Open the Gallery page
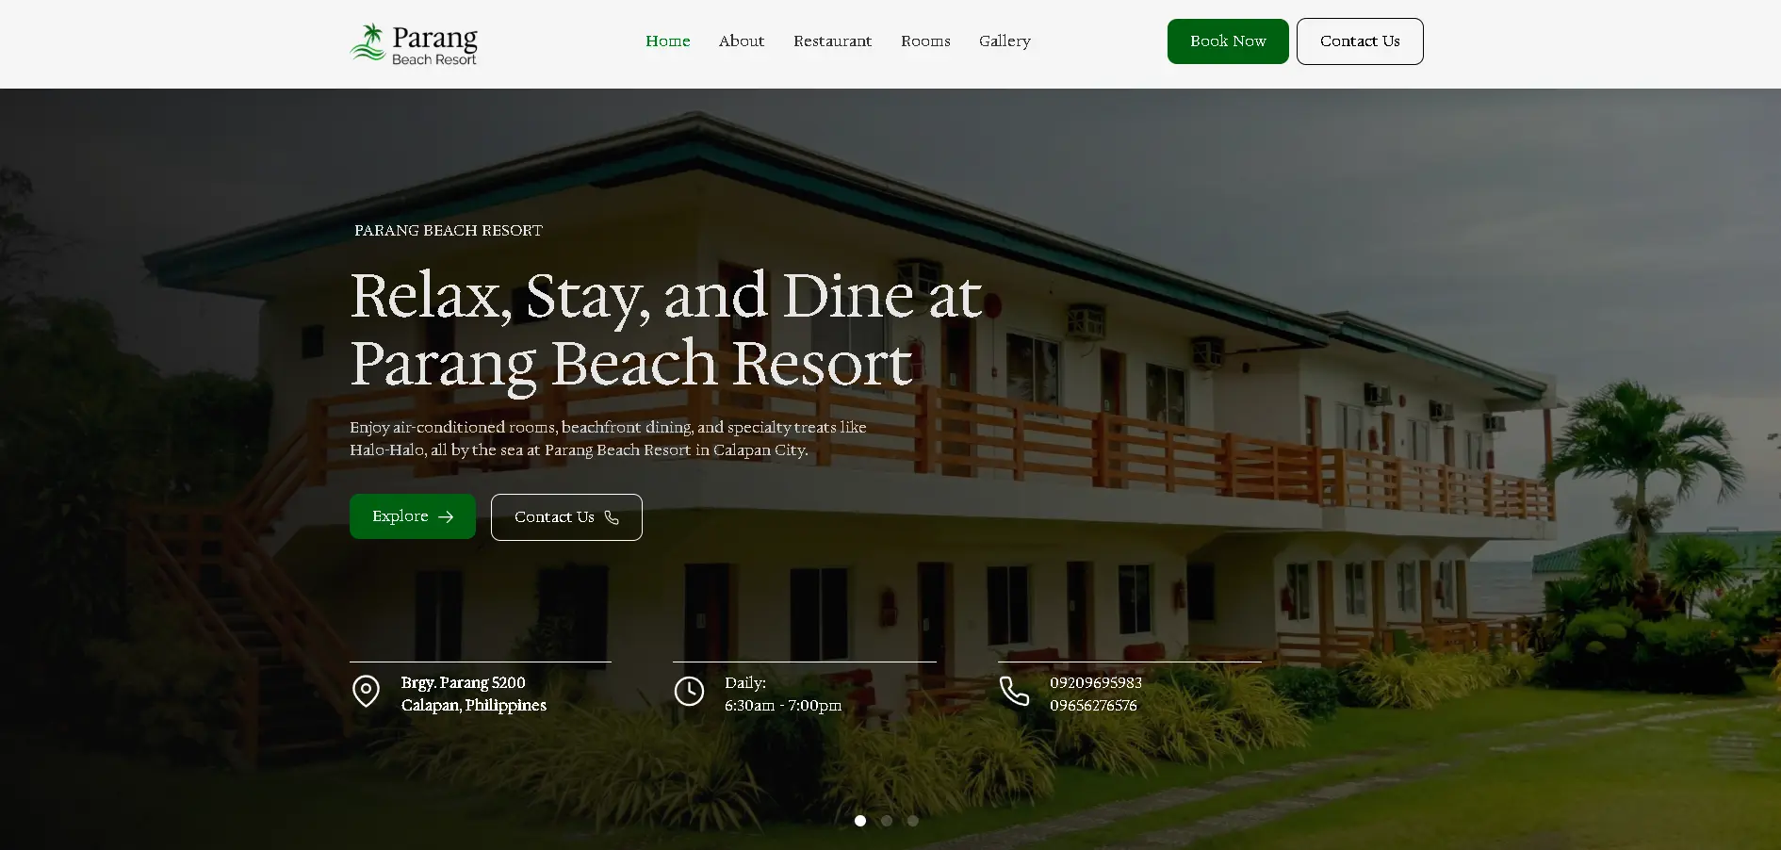This screenshot has height=850, width=1781. [x=1005, y=41]
